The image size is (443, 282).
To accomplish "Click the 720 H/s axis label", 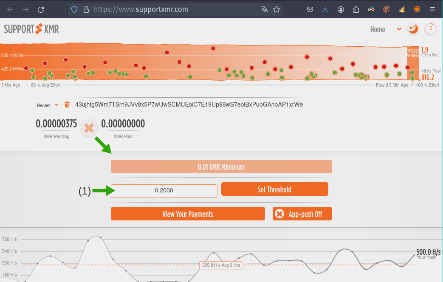I will 9,240.
